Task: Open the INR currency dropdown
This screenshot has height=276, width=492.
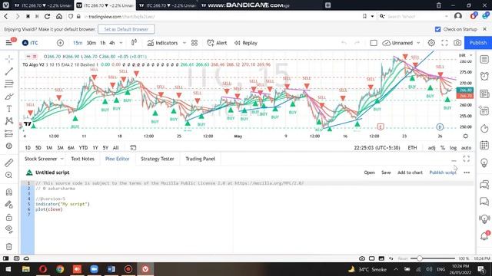Action: click(x=466, y=55)
